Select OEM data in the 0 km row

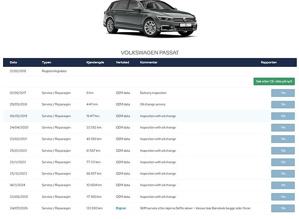(x=123, y=93)
